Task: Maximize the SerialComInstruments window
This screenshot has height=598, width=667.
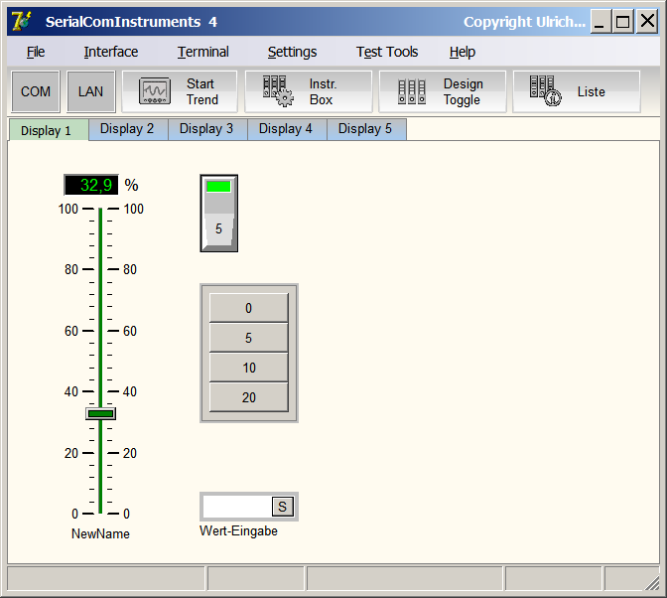Action: click(623, 21)
